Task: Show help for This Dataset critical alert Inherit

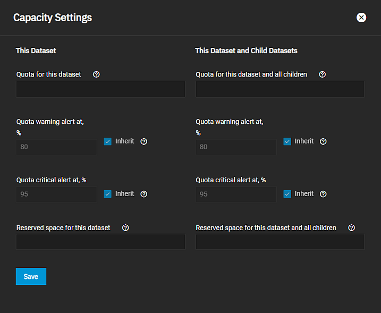Action: click(143, 194)
